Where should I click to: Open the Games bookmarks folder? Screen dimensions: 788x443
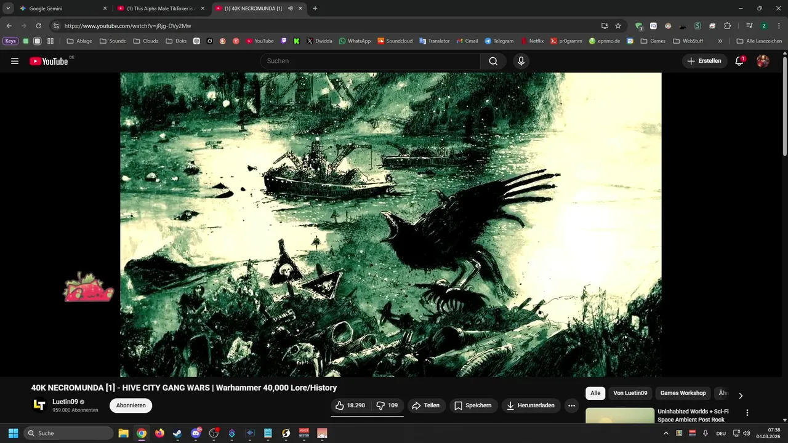click(653, 41)
